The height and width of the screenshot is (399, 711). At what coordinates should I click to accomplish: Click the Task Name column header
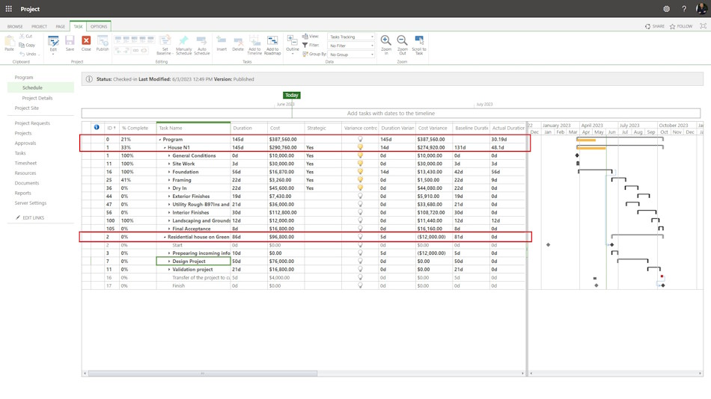pos(193,129)
